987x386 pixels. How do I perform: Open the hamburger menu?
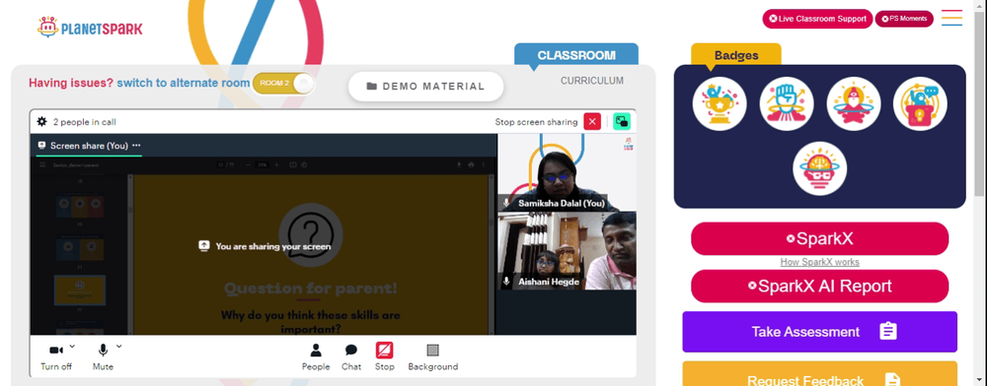(x=951, y=18)
